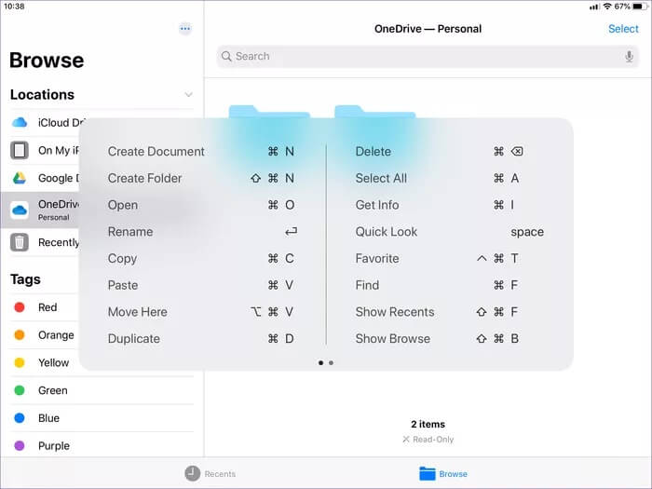
Task: Open the Recently Deleted trash icon
Action: 20,242
